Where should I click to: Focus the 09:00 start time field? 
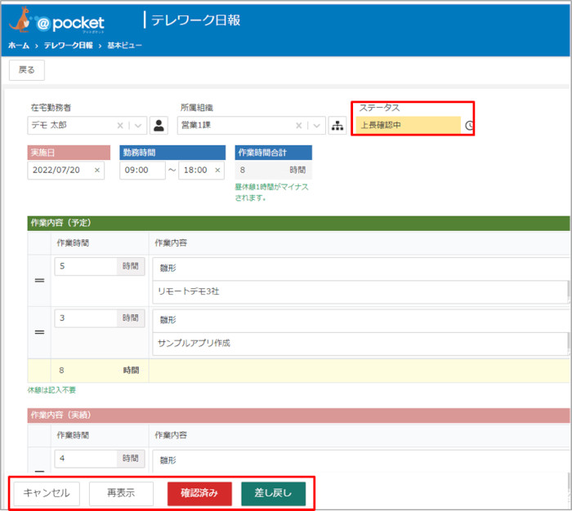coord(142,171)
